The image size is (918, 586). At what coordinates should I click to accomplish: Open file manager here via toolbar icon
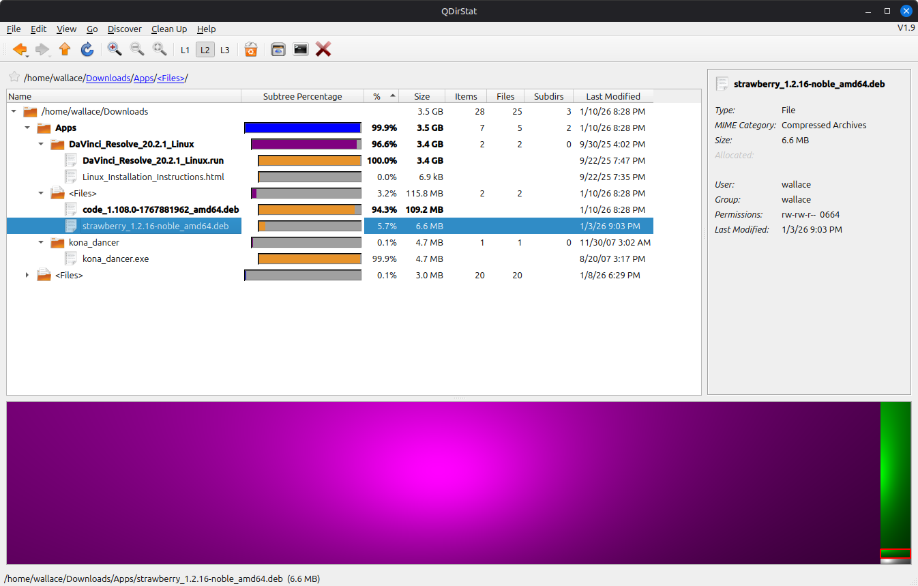coord(278,49)
